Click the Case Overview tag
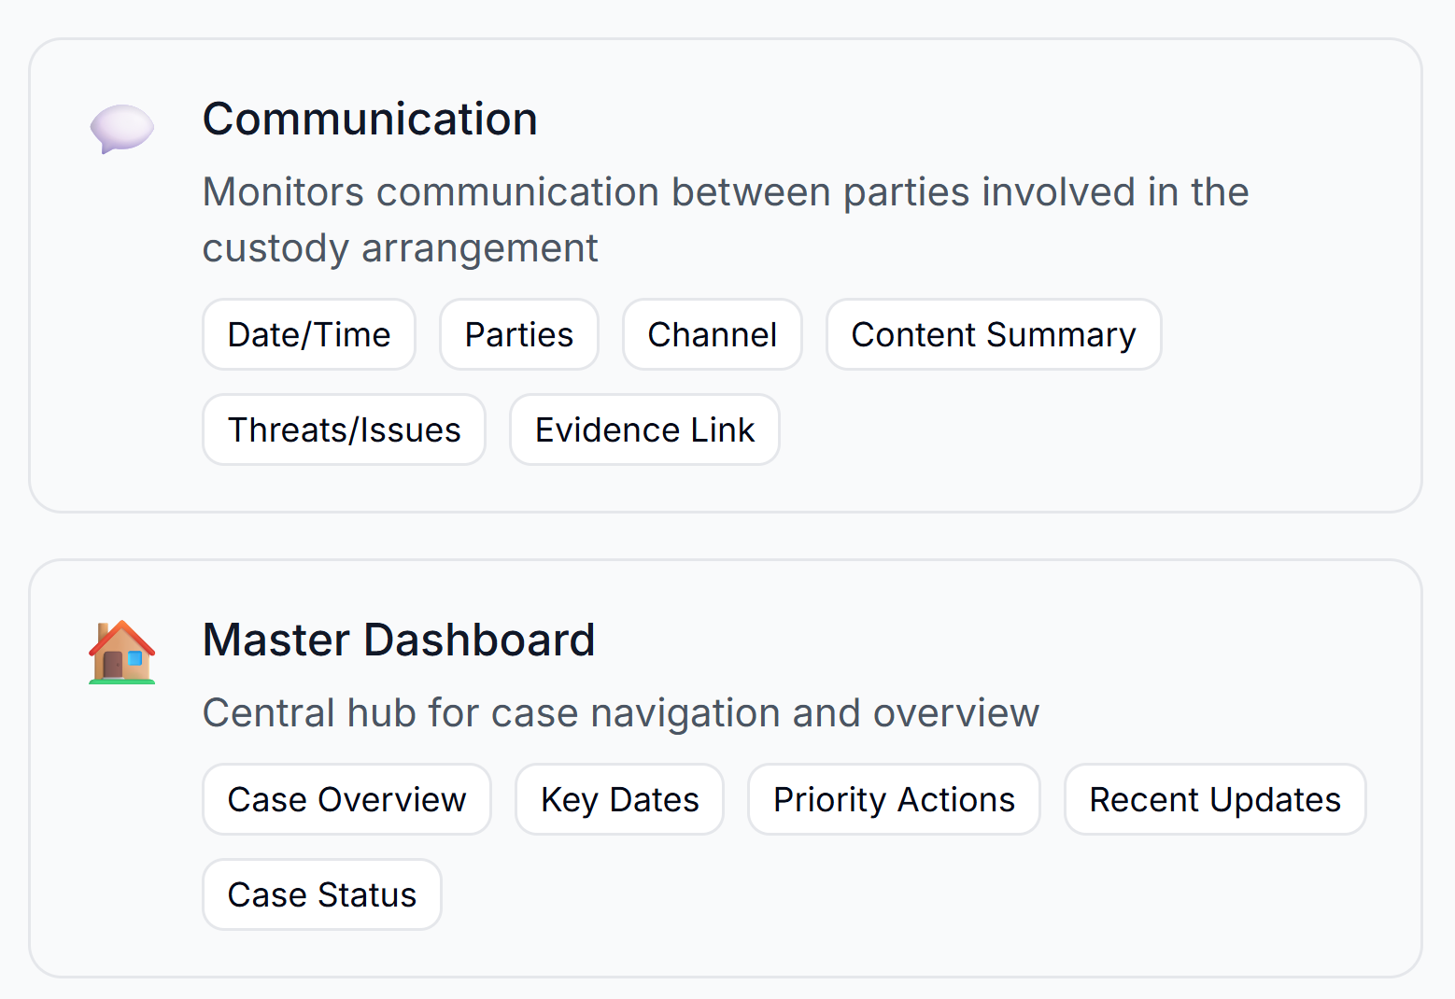The width and height of the screenshot is (1455, 999). click(346, 799)
